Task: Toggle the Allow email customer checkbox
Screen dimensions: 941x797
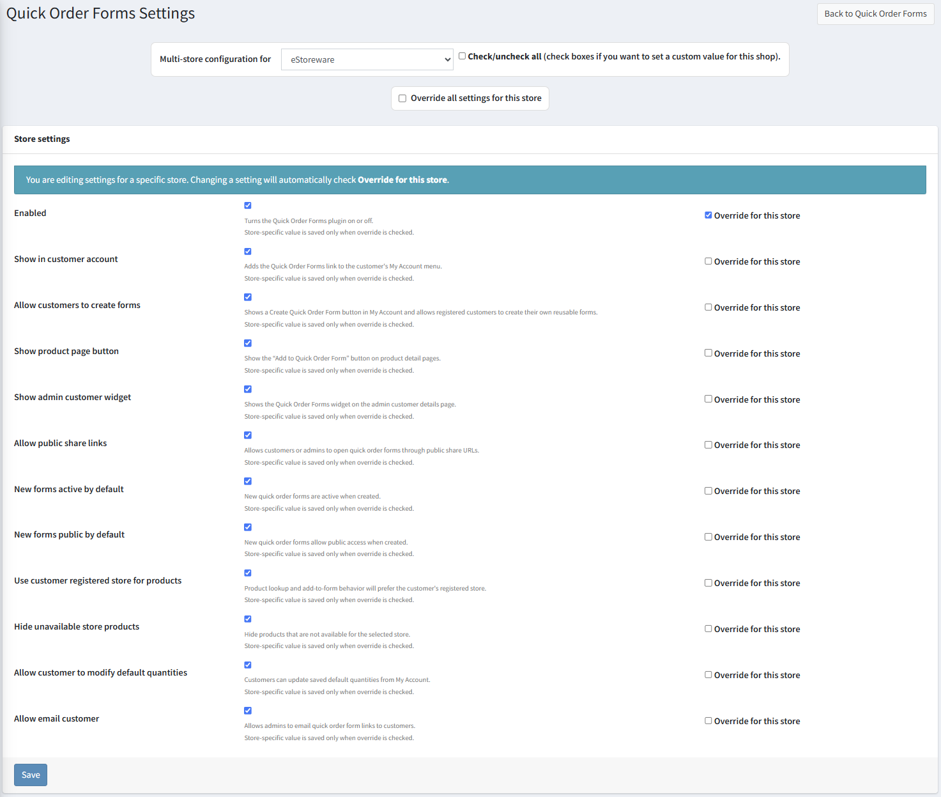Action: click(x=248, y=711)
